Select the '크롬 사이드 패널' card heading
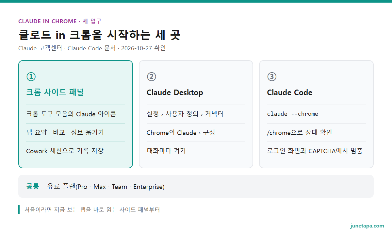Image resolution: width=392 pixels, height=235 pixels. tap(55, 92)
